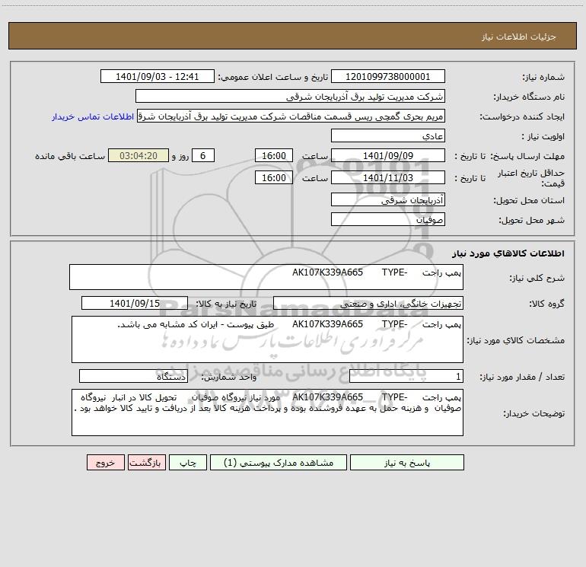Click the 'تاریخ و ساعت اعلان عمومی:' label
Image resolution: width=586 pixels, height=567 pixels.
coord(273,77)
